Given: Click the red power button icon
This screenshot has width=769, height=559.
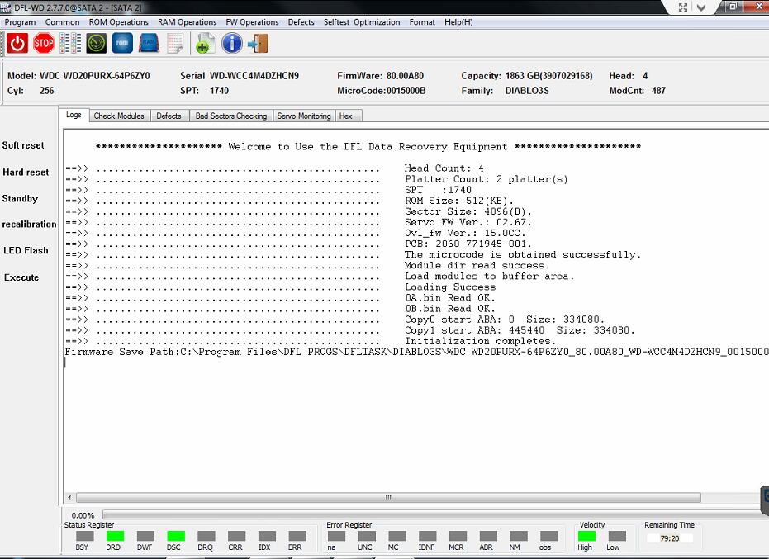Looking at the screenshot, I should pos(17,44).
